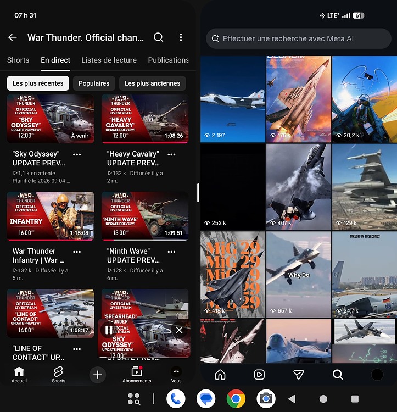
Task: Pause the floating miniplayer video
Action: [109, 330]
